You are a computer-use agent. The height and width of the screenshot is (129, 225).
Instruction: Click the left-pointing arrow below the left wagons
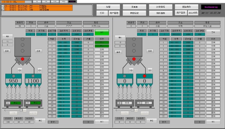(x=12, y=110)
